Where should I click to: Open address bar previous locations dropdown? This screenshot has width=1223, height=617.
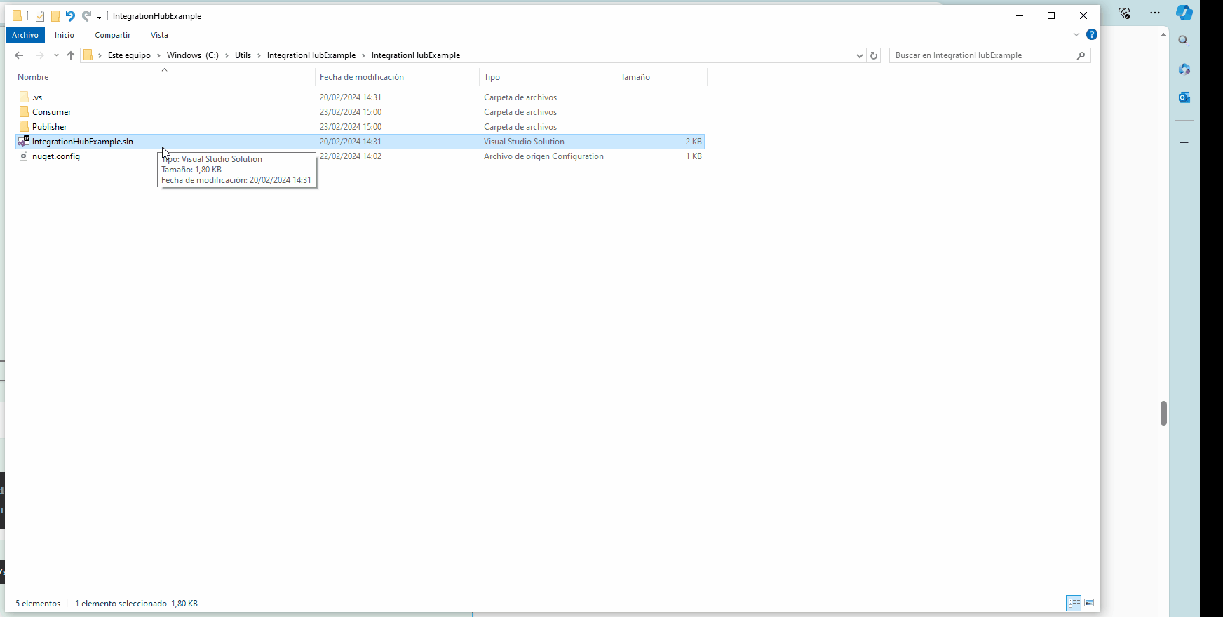click(860, 55)
